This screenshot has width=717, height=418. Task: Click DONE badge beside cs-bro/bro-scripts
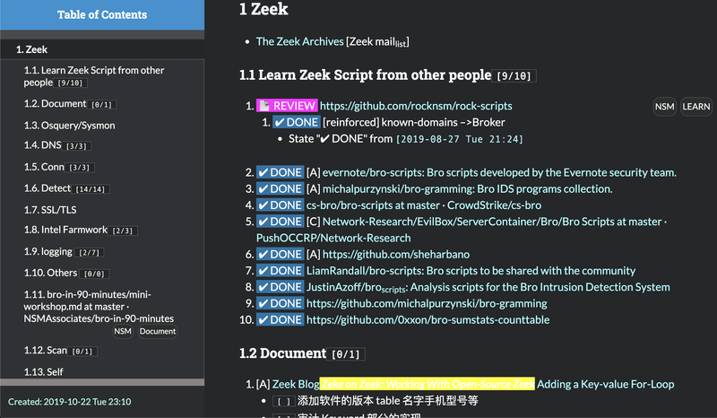click(280, 205)
